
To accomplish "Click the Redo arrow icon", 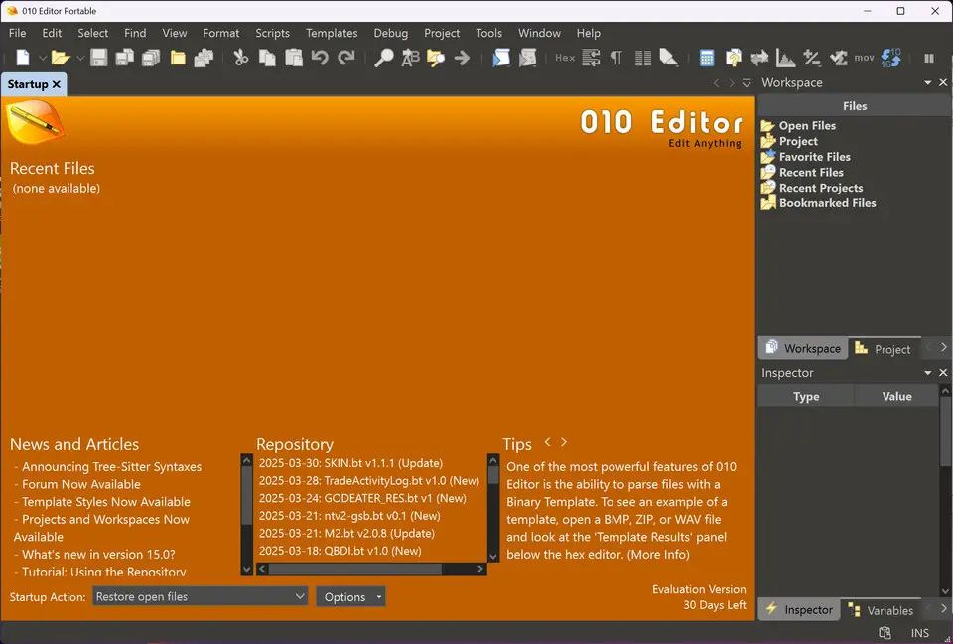I will pos(345,58).
